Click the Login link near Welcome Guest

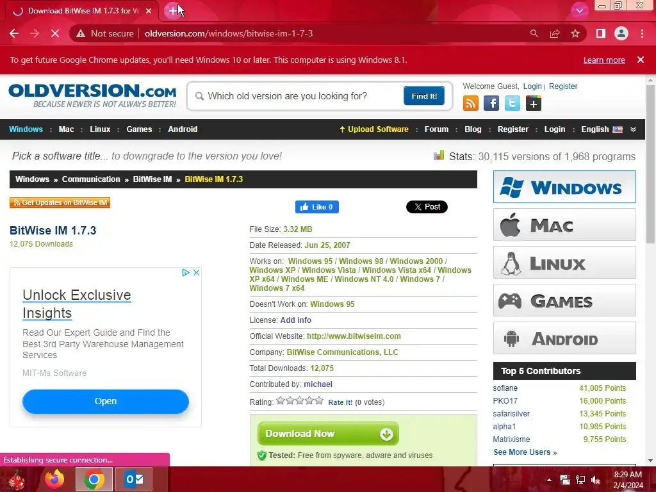point(532,86)
